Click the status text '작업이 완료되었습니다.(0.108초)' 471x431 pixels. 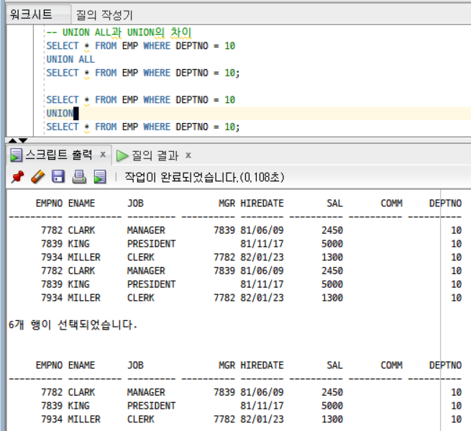point(204,177)
